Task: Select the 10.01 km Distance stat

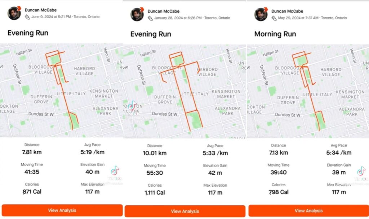Action: (154, 149)
